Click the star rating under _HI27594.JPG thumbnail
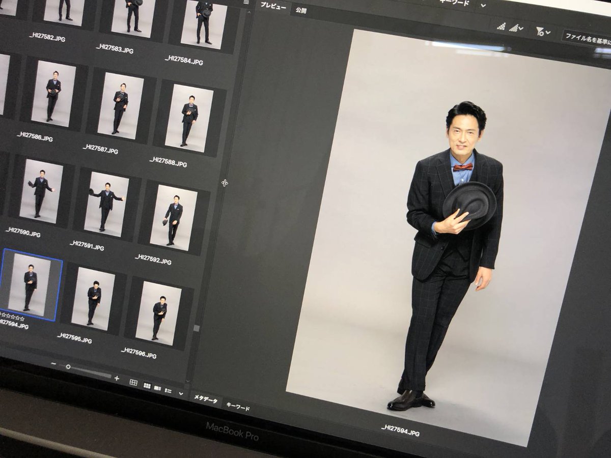 [11, 316]
